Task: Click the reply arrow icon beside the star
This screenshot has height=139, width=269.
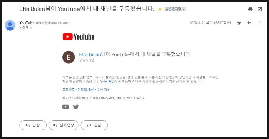Action: [x=249, y=23]
